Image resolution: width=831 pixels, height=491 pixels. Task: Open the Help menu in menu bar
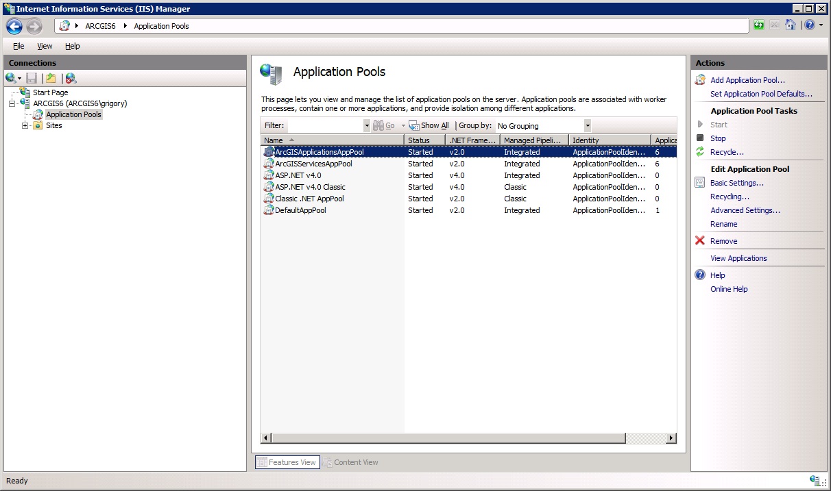[x=73, y=46]
